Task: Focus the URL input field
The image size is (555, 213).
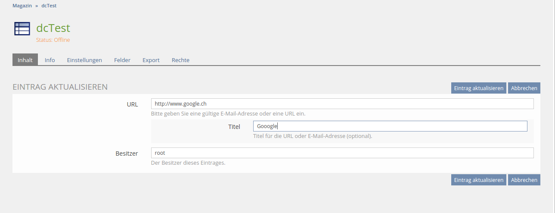Action: pyautogui.click(x=342, y=104)
